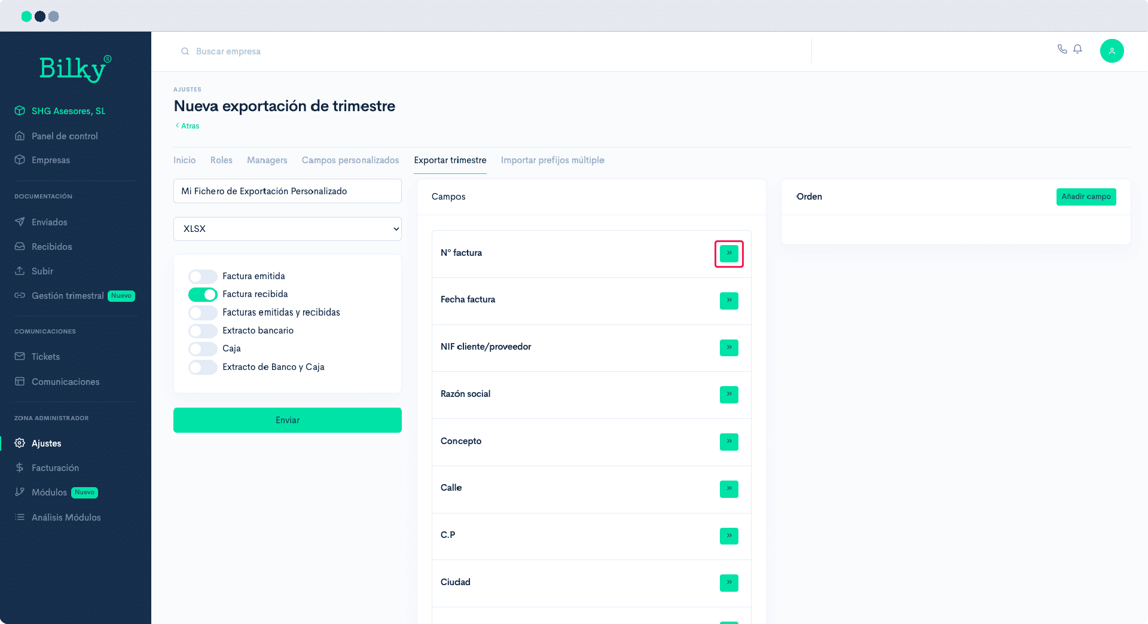Click the Campos panel heading

pos(448,197)
